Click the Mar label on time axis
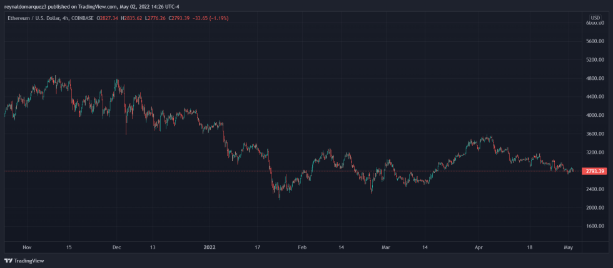 (386, 247)
